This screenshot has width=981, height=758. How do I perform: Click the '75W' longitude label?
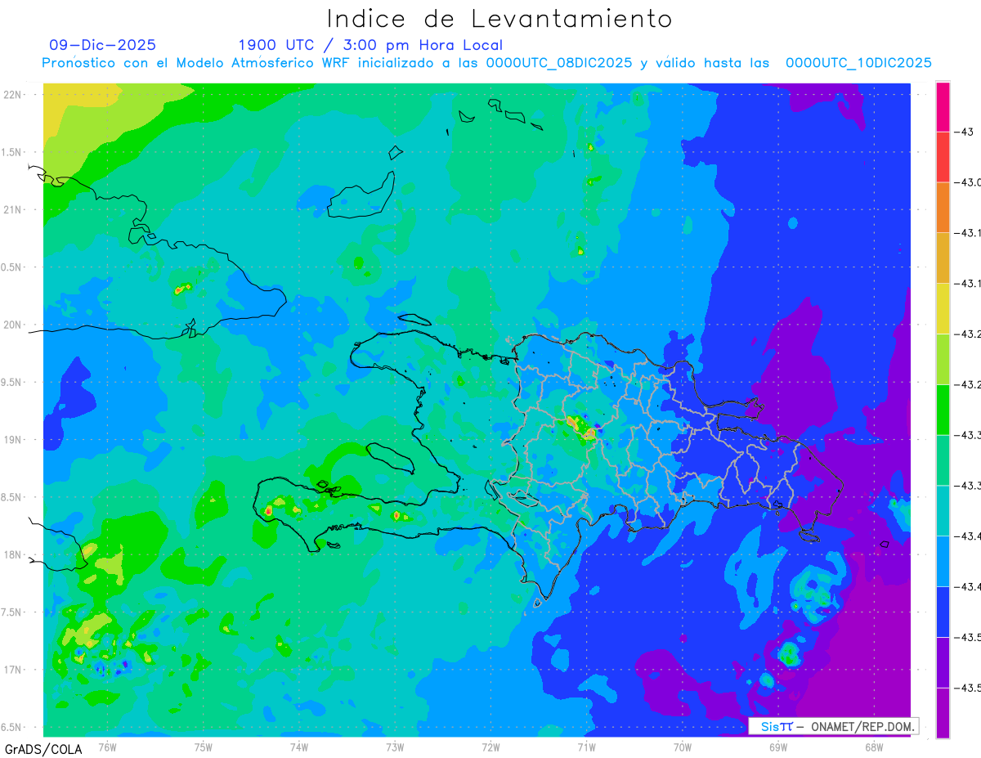coord(204,747)
